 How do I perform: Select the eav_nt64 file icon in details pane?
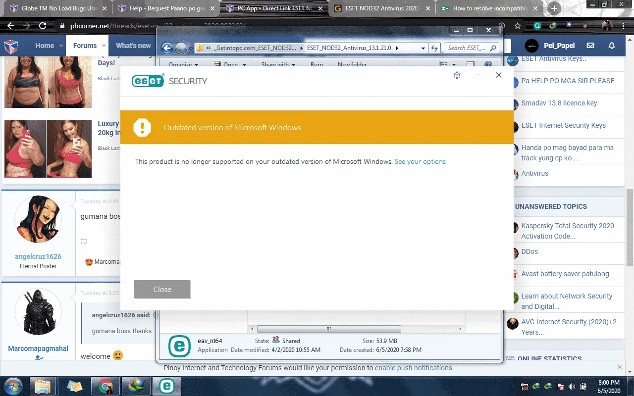[179, 346]
